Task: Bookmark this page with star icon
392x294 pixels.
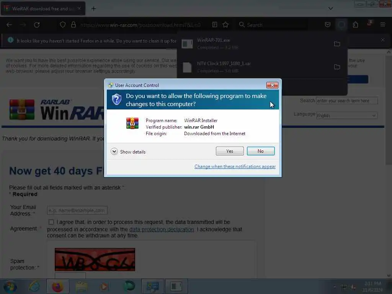Action: [225, 25]
